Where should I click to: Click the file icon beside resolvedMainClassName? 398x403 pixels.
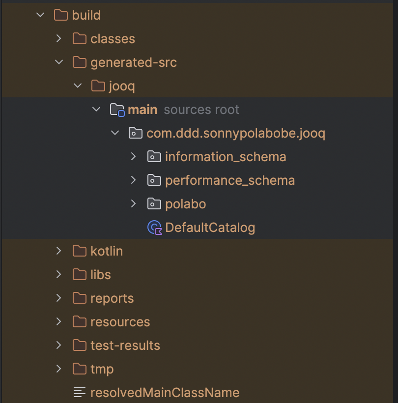[x=79, y=392]
